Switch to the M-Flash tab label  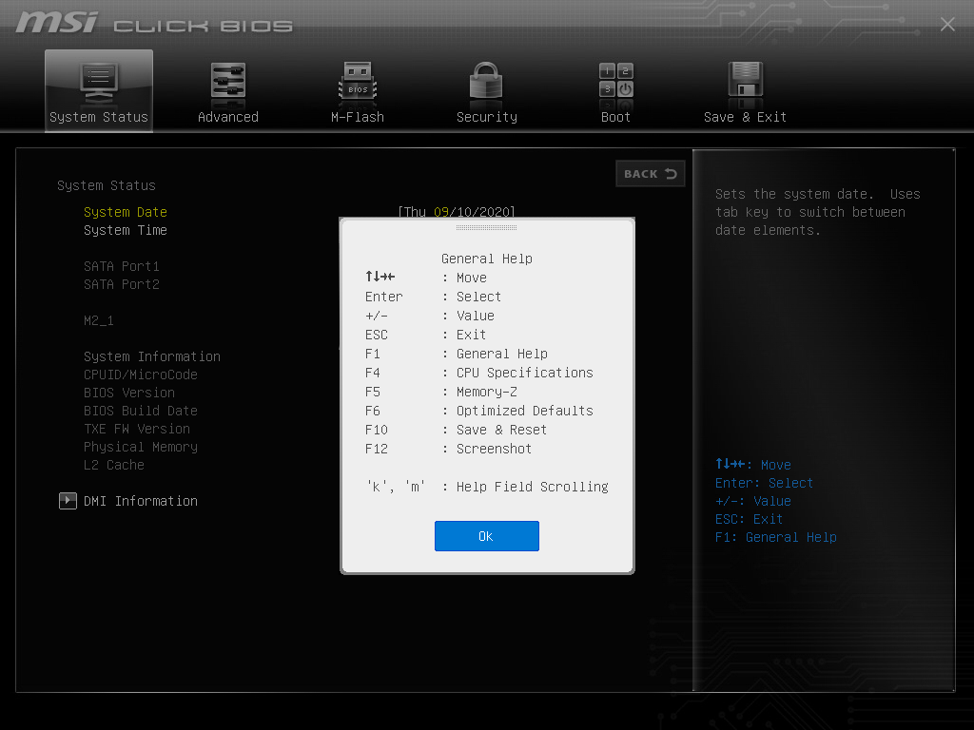[x=358, y=117]
